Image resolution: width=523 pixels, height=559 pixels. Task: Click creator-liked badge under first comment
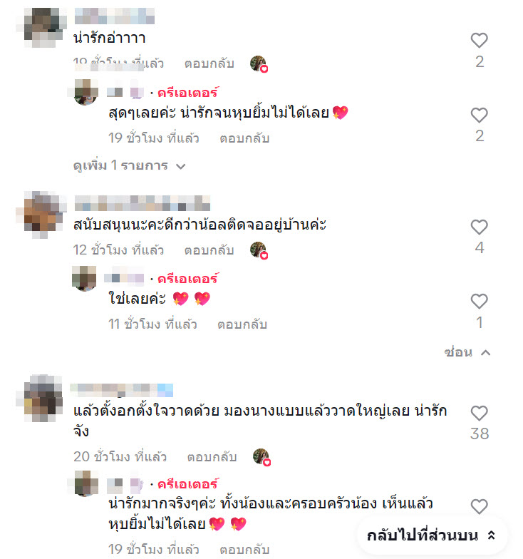(259, 64)
